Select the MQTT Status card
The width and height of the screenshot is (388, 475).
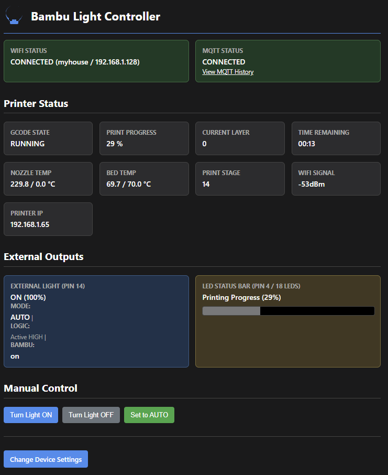pyautogui.click(x=287, y=61)
